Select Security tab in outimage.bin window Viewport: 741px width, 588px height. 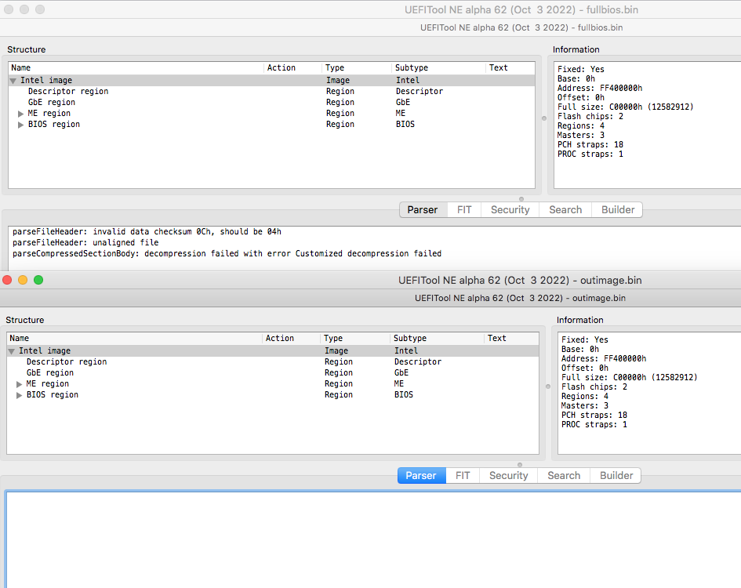point(508,476)
